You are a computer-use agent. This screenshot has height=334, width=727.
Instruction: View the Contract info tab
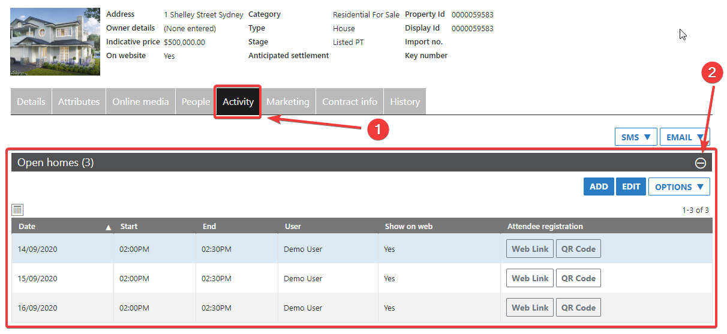tap(350, 102)
